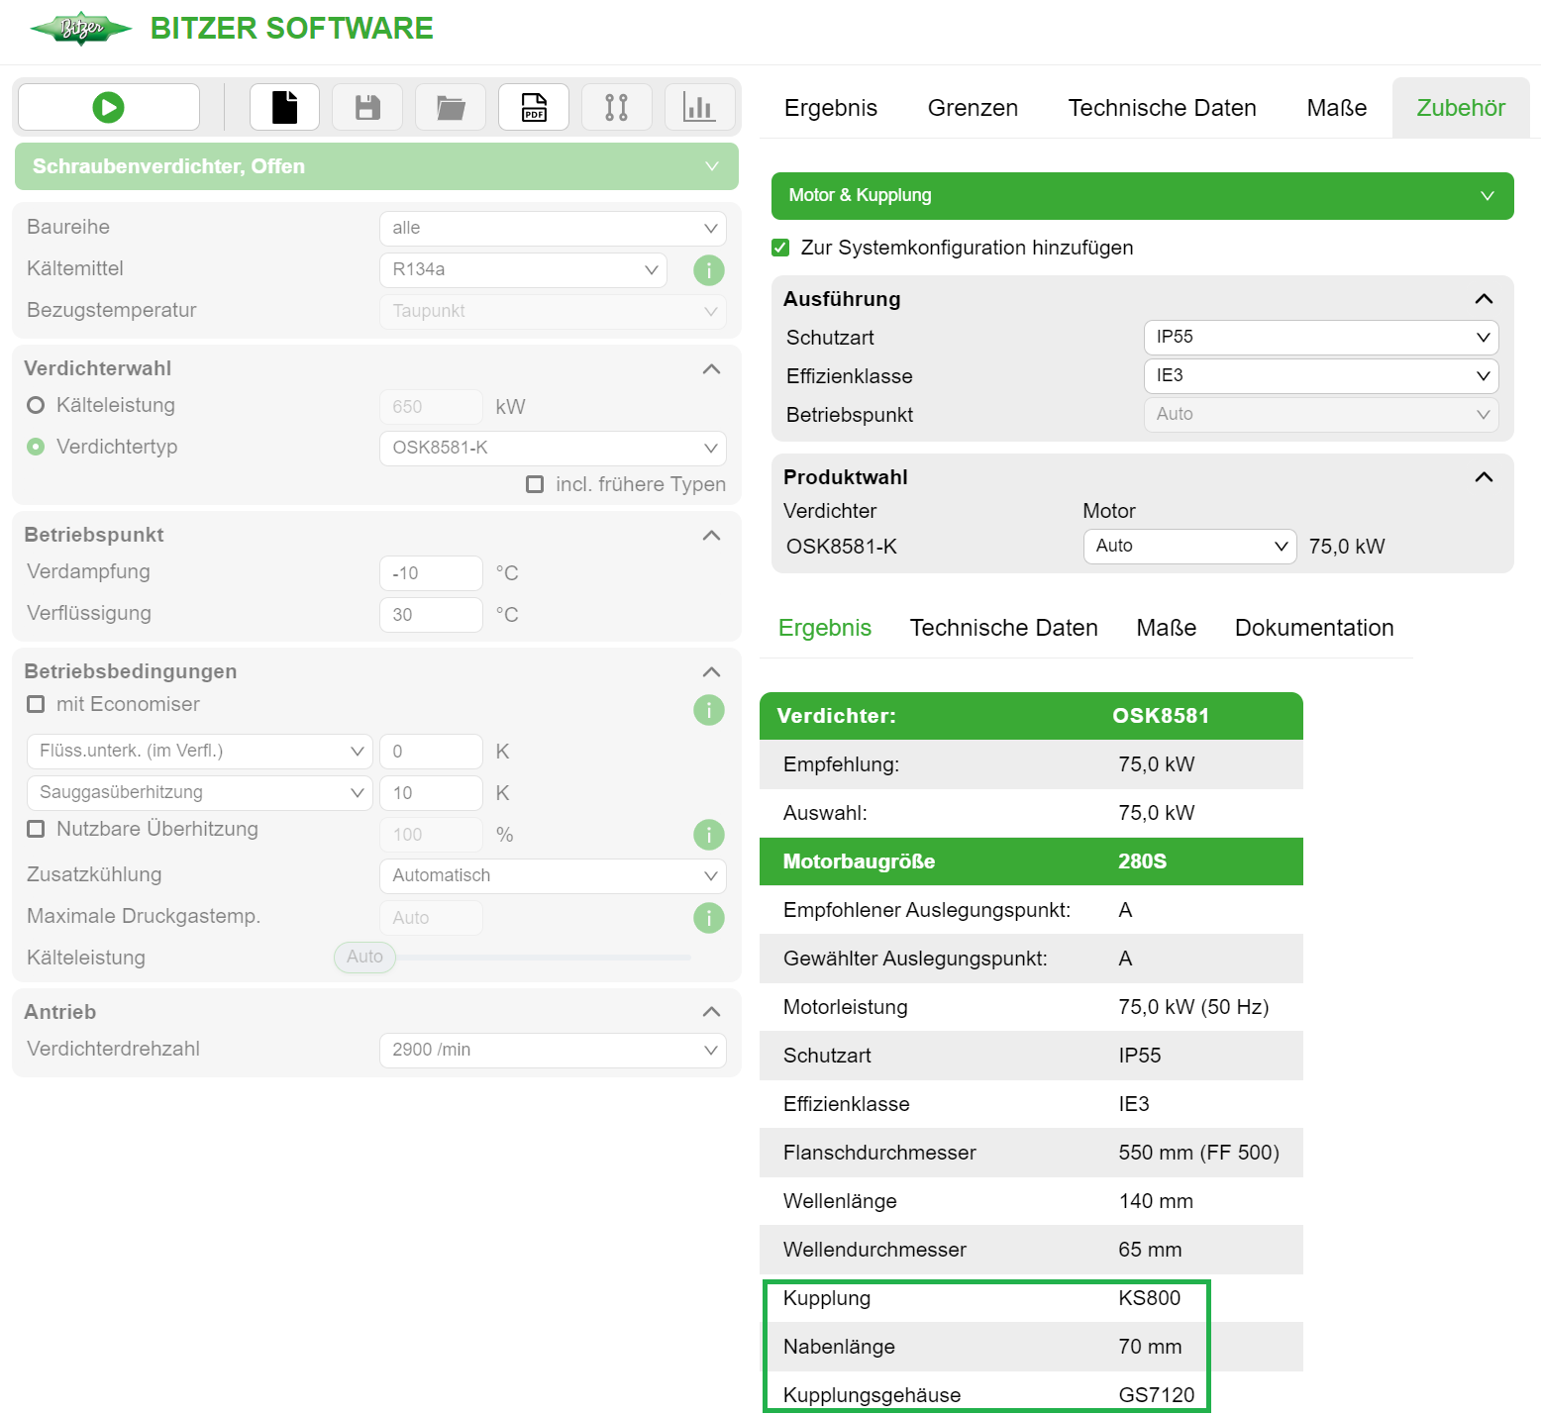The width and height of the screenshot is (1541, 1416).
Task: Open a saved project file
Action: (x=450, y=106)
